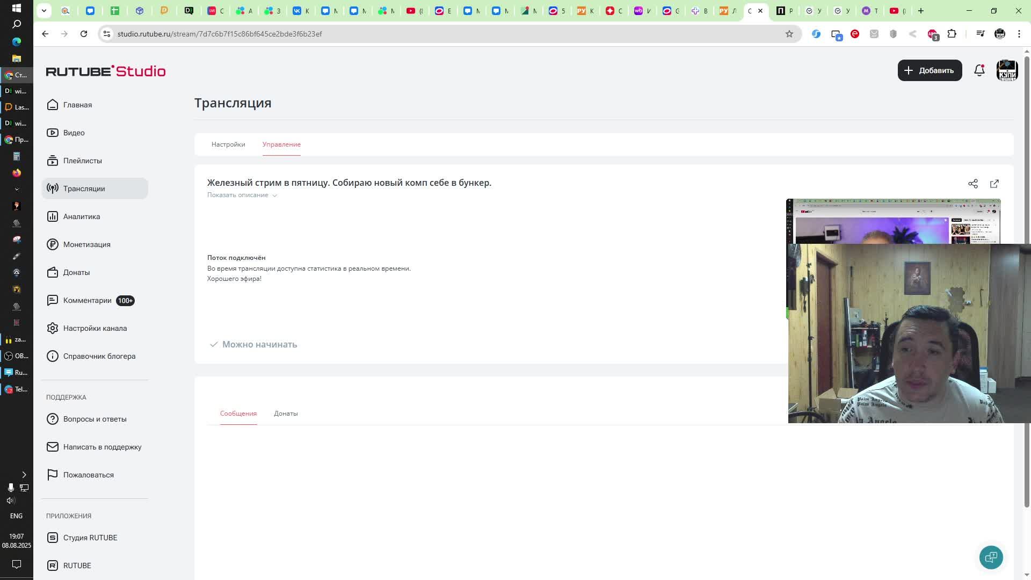Expand hidden taskbar icons arrow
Viewport: 1031px width, 580px height.
tap(24, 474)
